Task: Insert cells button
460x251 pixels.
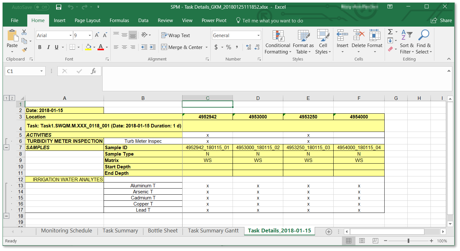Action: click(343, 42)
